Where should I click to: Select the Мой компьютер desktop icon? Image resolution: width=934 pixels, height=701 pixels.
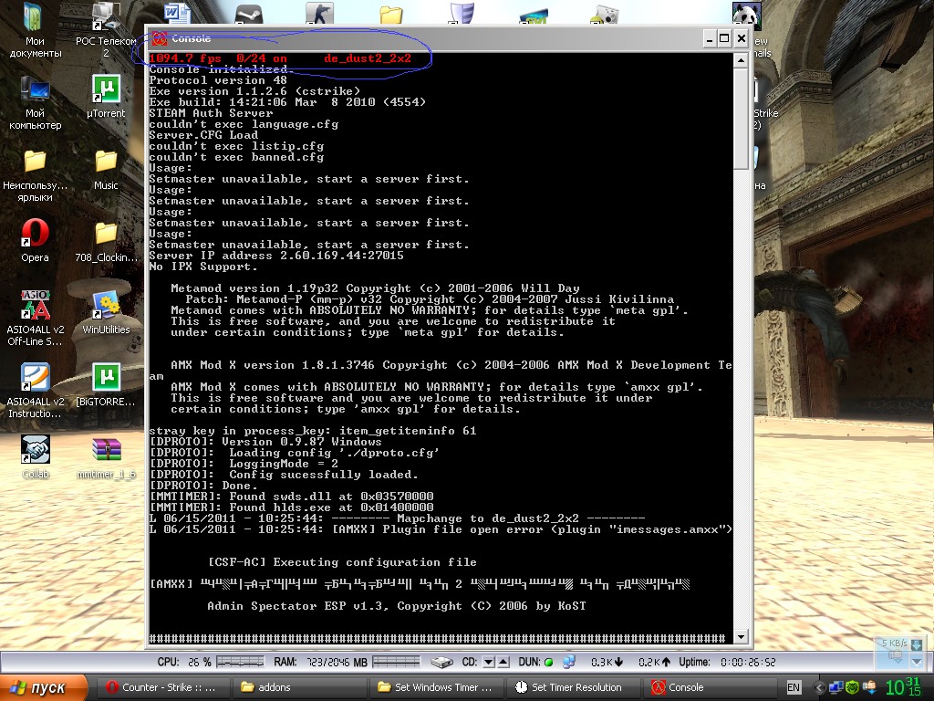point(35,102)
